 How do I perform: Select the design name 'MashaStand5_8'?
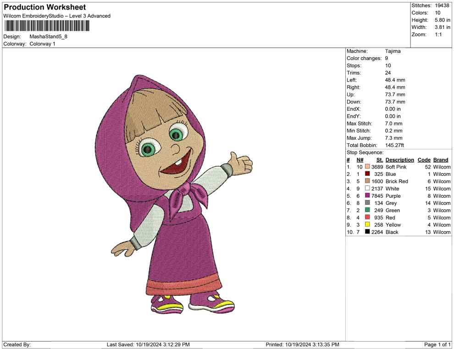pyautogui.click(x=48, y=37)
